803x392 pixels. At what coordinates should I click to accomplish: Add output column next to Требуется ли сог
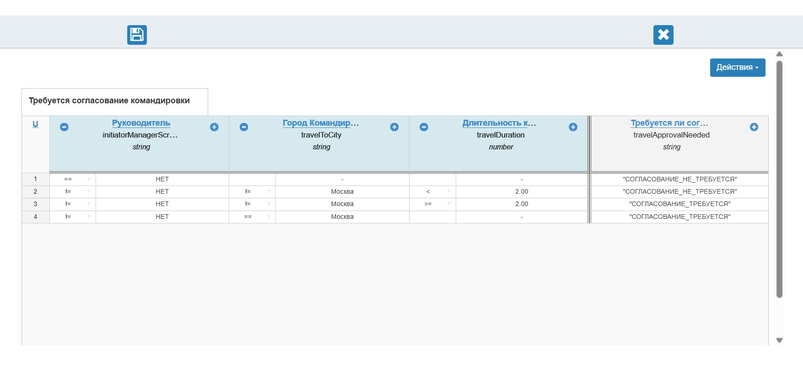pyautogui.click(x=754, y=127)
